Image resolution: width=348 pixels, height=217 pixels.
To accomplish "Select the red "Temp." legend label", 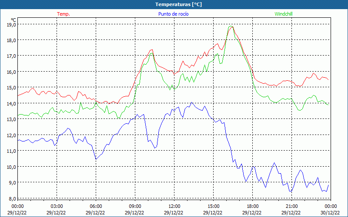I will tap(64, 14).
